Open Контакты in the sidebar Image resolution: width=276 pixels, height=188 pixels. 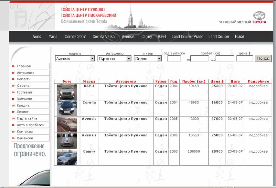[x=25, y=132]
